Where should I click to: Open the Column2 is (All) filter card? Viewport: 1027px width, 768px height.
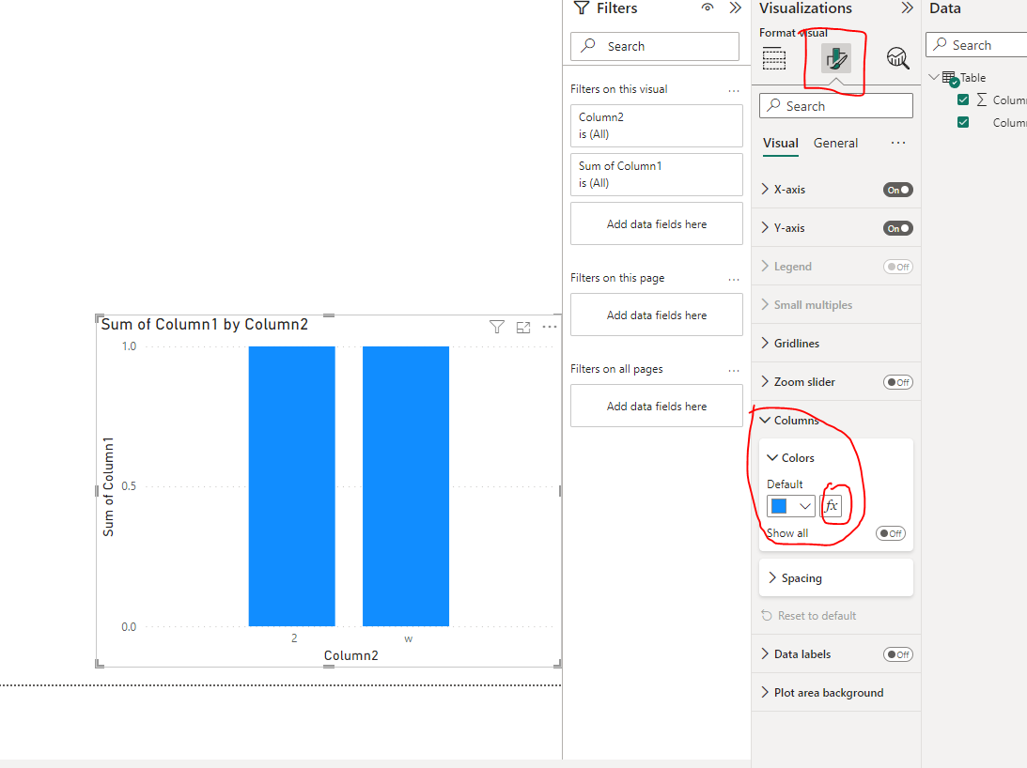656,126
